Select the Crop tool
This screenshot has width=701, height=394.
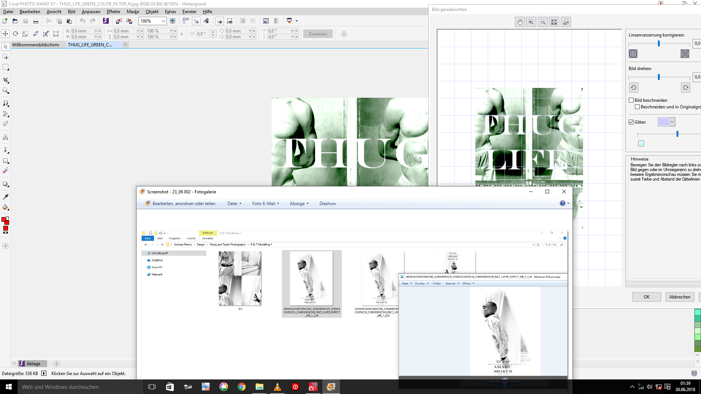point(5,80)
